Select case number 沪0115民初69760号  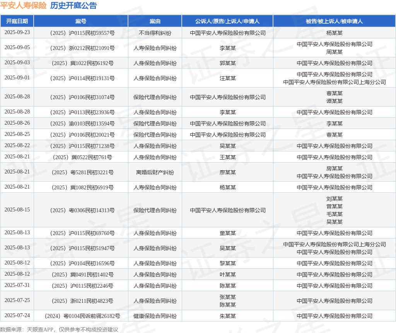click(x=82, y=233)
